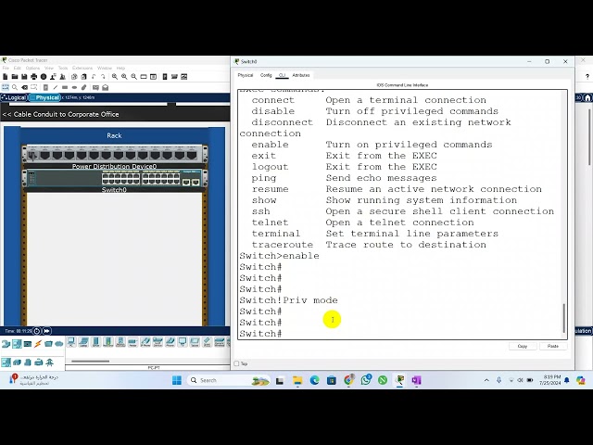Click the Power Cycle Devices round button
The height and width of the screenshot is (445, 593).
pos(37,331)
